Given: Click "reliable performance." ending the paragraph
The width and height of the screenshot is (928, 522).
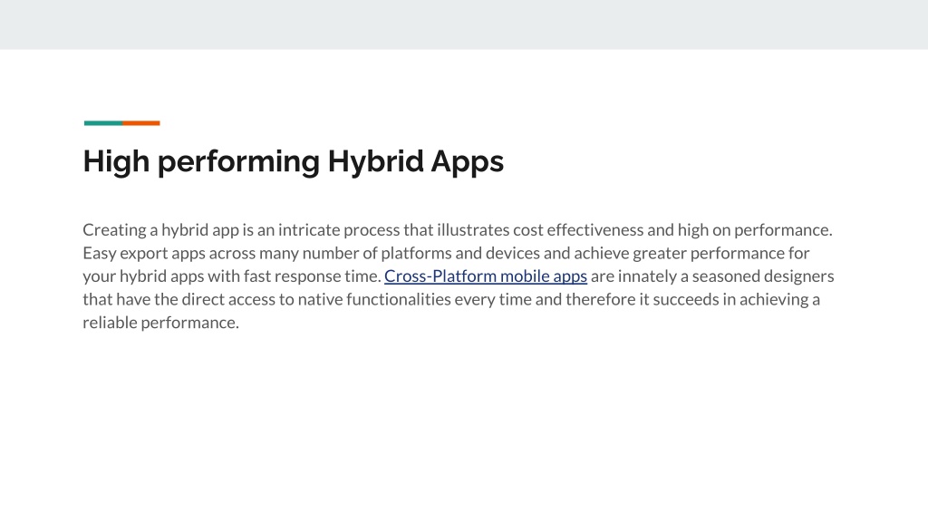Looking at the screenshot, I should click(161, 323).
